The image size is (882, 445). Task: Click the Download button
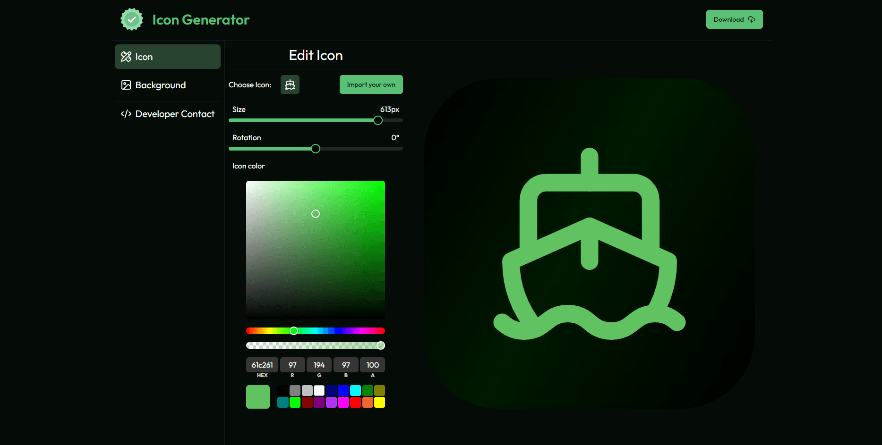pos(735,19)
